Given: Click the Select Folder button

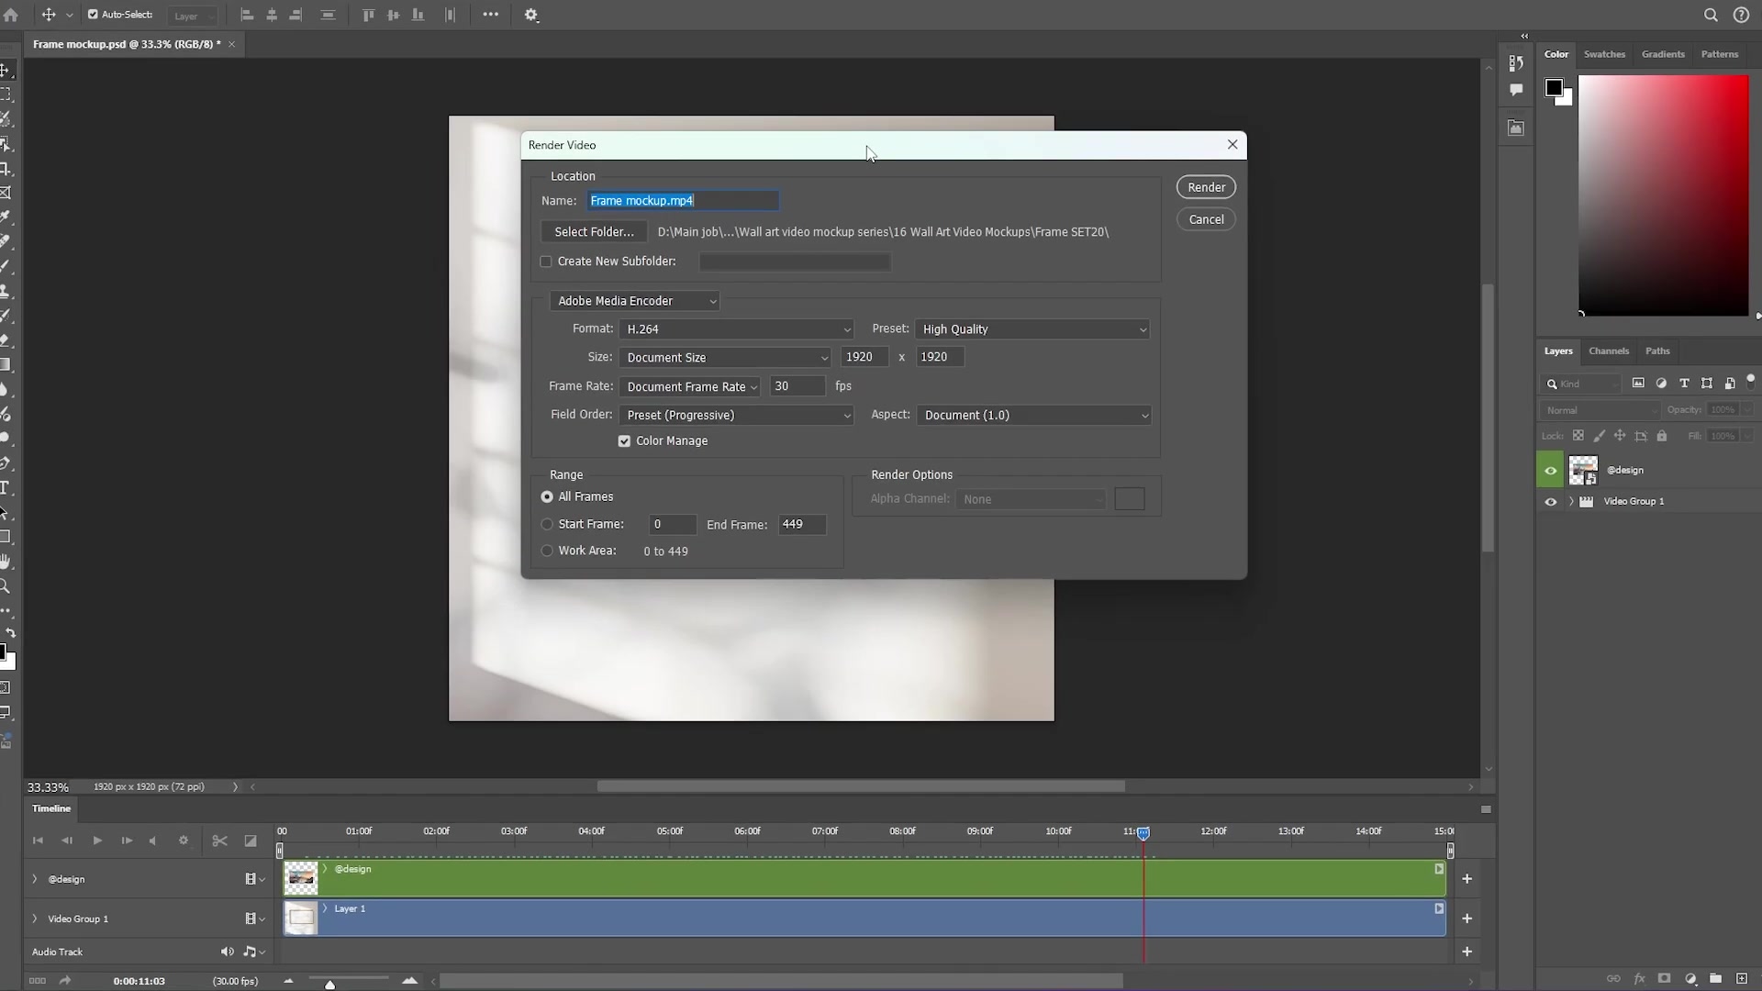Looking at the screenshot, I should coord(594,231).
